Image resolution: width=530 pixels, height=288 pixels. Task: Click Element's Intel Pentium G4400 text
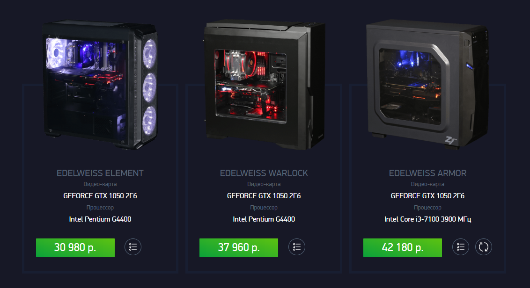(100, 219)
